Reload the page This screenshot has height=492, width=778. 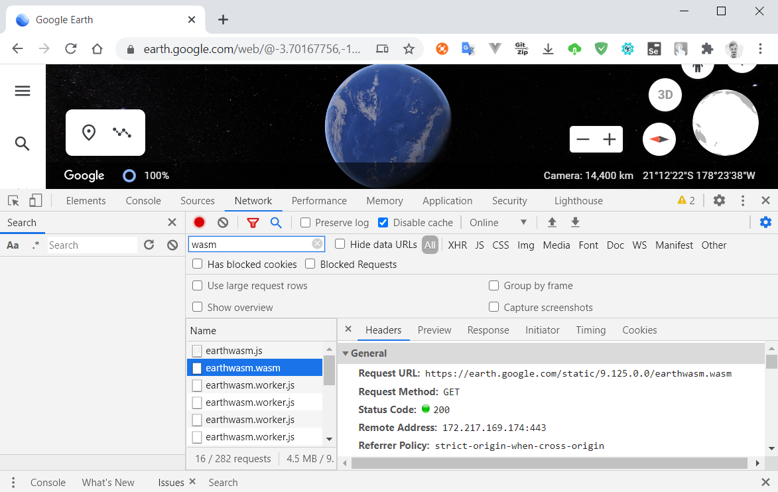click(x=70, y=48)
